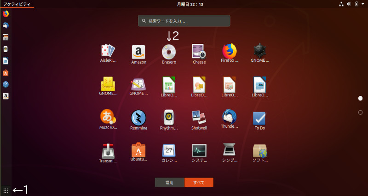The image size is (368, 196).
Task: Click Rhythmbox speaker icon in the dock
Action: coord(6,49)
